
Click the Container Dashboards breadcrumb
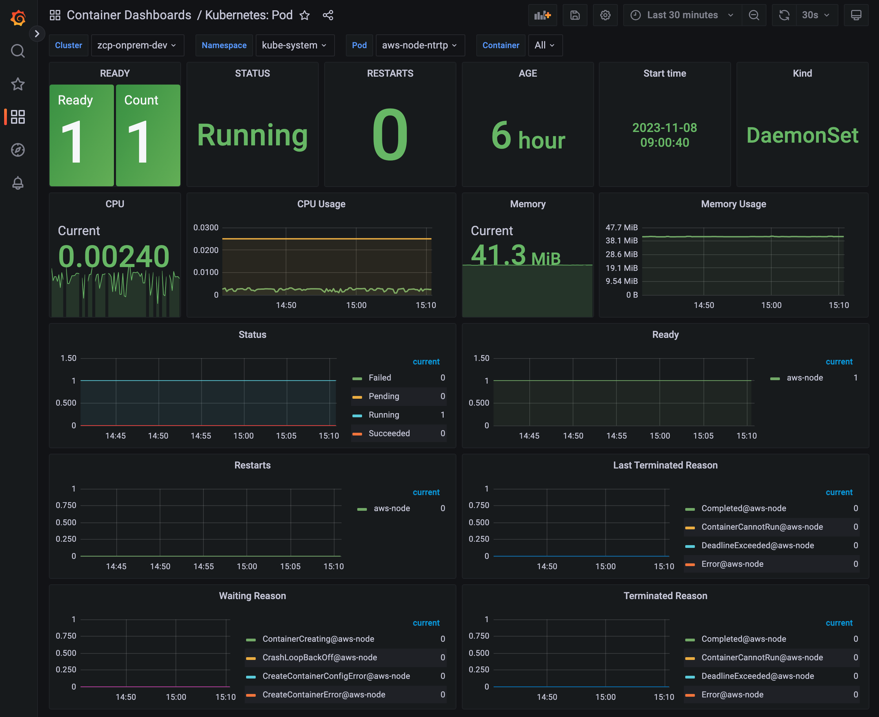[x=129, y=15]
